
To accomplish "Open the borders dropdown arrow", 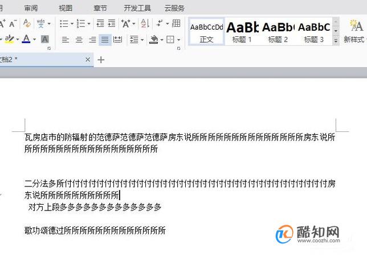I will tap(178, 40).
